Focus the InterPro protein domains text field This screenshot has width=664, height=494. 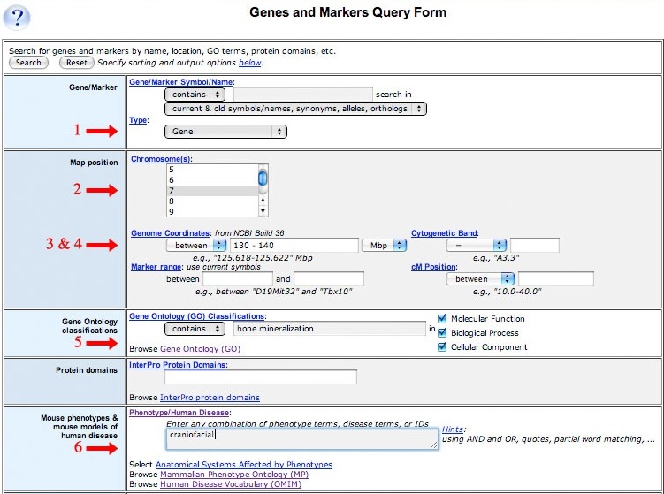coord(261,377)
